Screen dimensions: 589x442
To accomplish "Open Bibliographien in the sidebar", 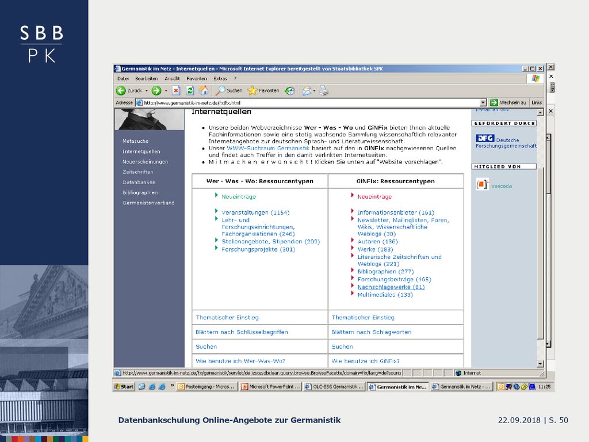I will pyautogui.click(x=140, y=192).
